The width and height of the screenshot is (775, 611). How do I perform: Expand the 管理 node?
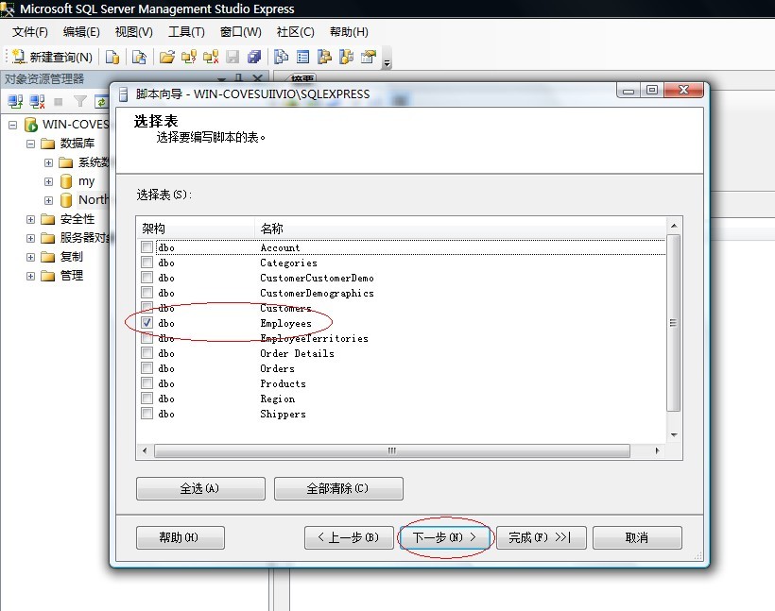(30, 276)
